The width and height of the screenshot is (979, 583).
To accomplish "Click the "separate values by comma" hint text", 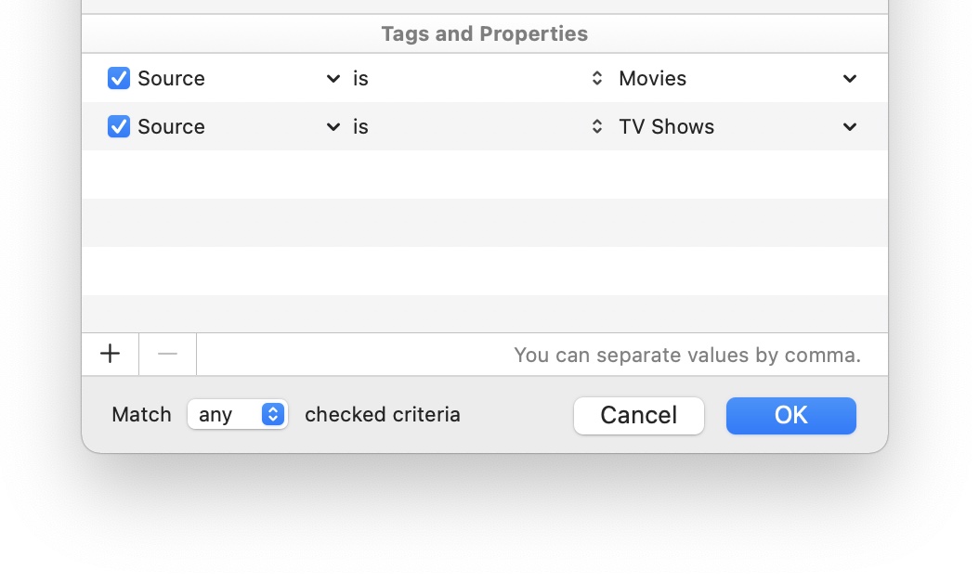I will pos(686,355).
